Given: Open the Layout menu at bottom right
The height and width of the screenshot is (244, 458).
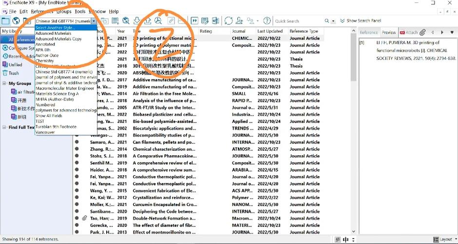Looking at the screenshot, I should 444,239.
